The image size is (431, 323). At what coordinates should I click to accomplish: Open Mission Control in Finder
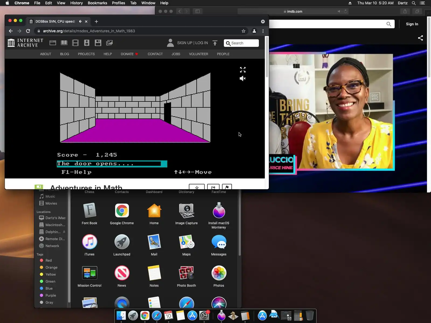(x=89, y=276)
